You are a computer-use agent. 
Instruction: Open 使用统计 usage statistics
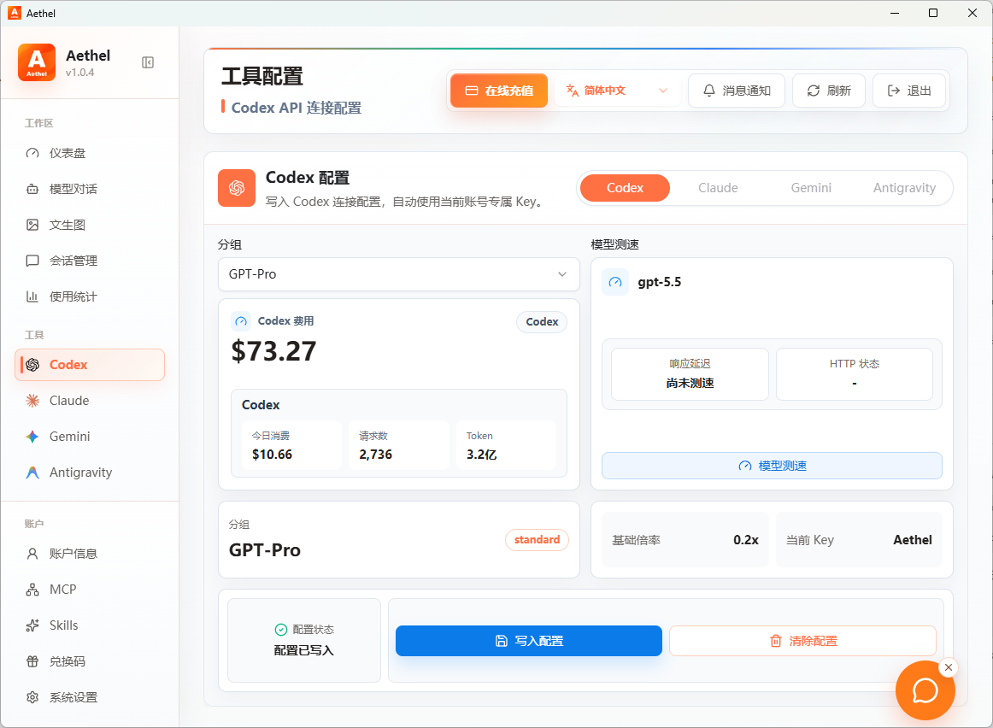pos(89,296)
